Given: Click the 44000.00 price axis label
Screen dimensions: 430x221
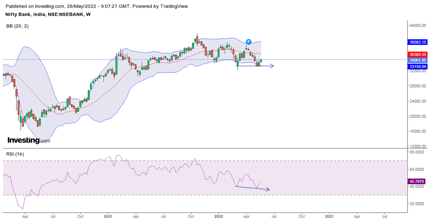Looking at the screenshot, I should click(x=418, y=26).
